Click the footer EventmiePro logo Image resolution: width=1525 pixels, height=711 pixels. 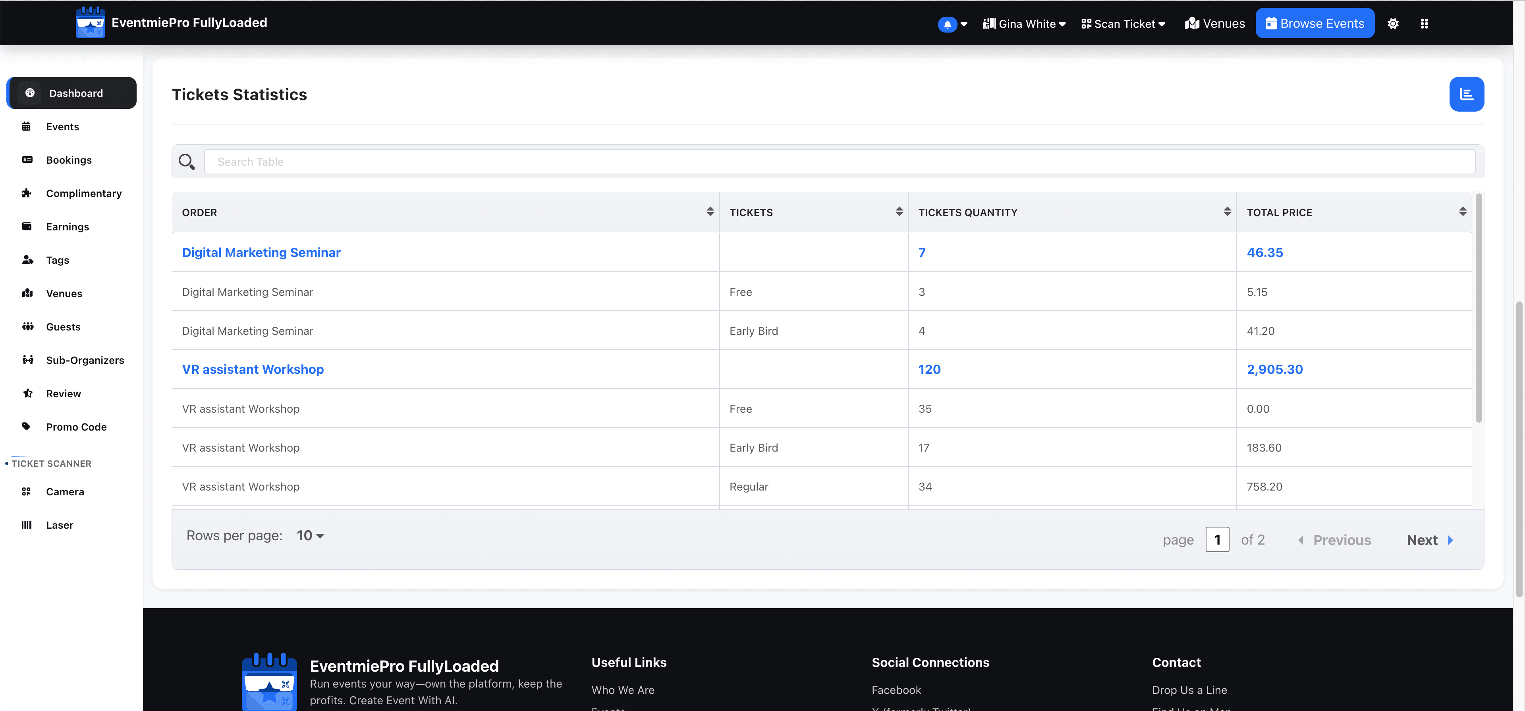click(x=269, y=681)
